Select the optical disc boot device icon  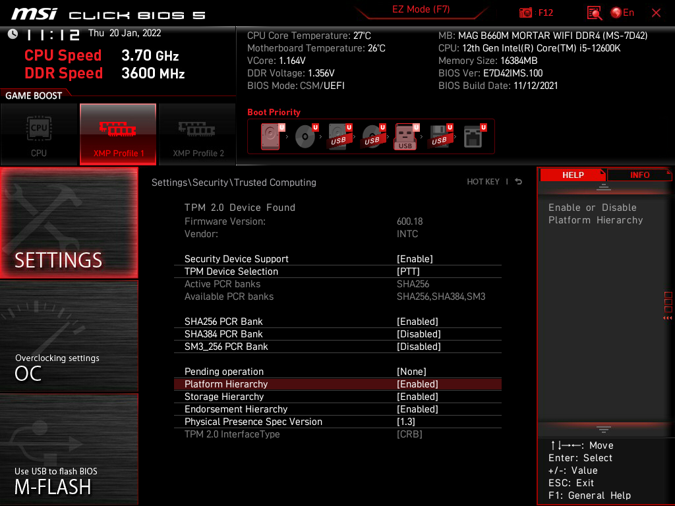306,136
